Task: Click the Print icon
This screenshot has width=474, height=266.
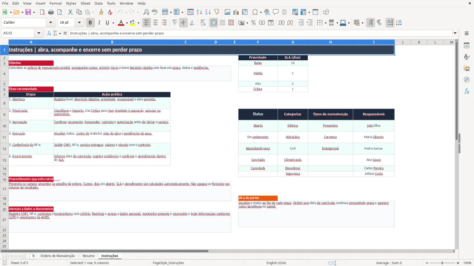Action: [x=51, y=12]
